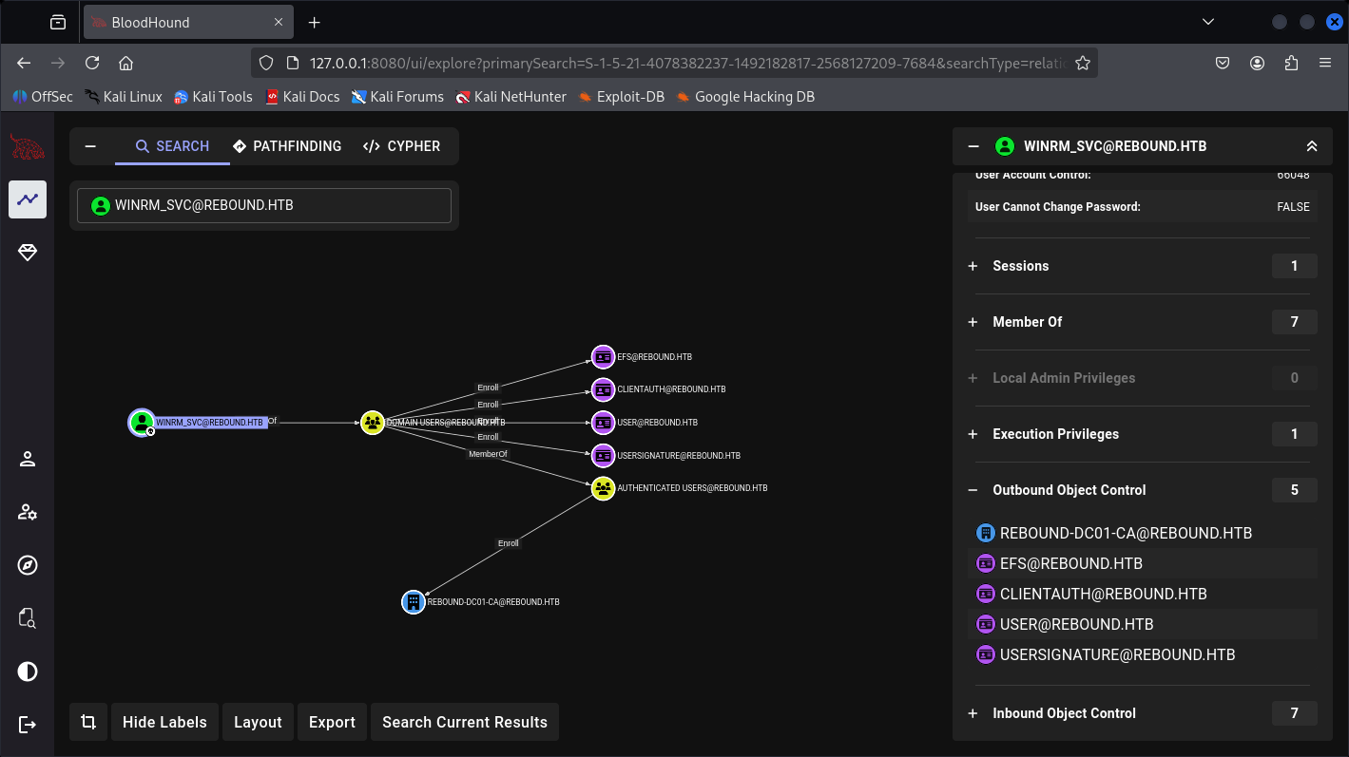Select the REBOUND-DC01-CA node in the graph
1349x757 pixels.
(x=413, y=602)
